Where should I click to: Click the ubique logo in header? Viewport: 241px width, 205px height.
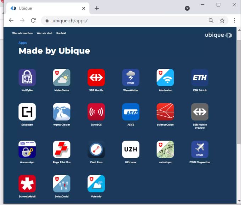[x=218, y=35]
